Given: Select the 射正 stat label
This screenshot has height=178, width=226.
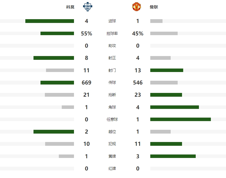Looking at the screenshot, I should pyautogui.click(x=112, y=58).
